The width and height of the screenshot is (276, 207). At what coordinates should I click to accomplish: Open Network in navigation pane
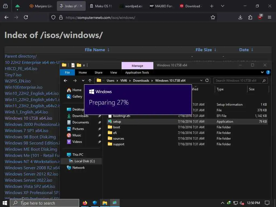[76, 168]
